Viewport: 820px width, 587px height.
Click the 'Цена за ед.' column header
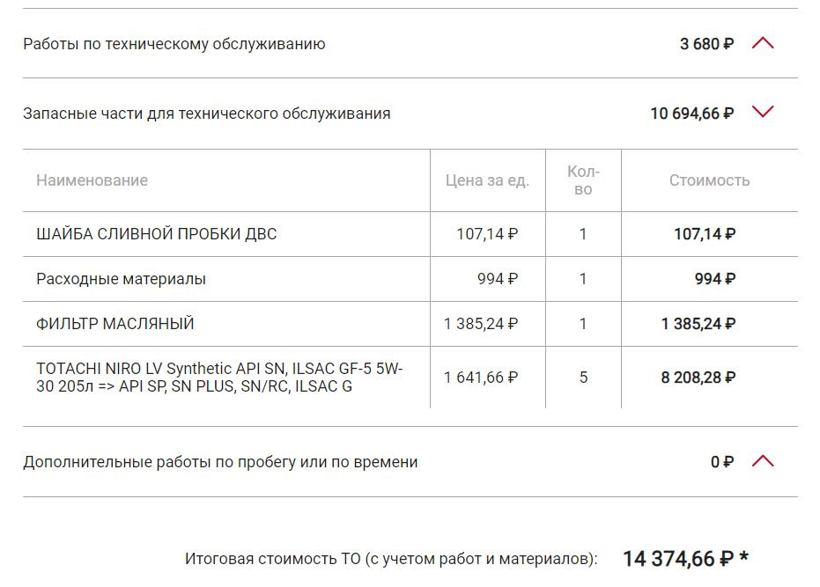tap(487, 180)
